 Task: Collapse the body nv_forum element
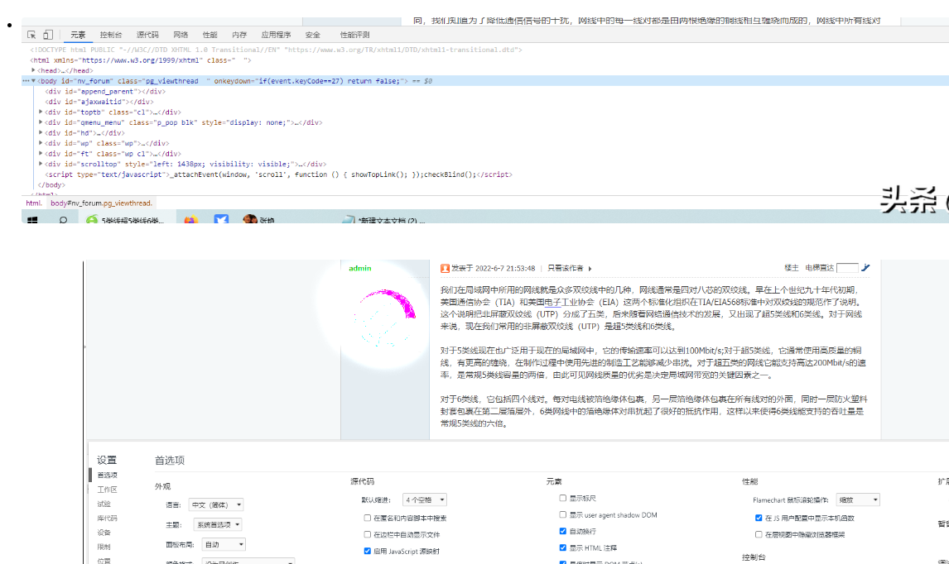[33, 81]
